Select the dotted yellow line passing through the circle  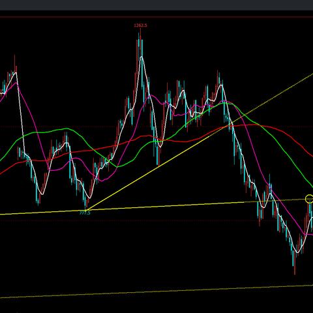tap(278, 201)
